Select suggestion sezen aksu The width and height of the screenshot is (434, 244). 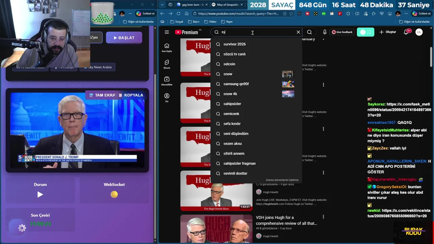click(x=256, y=144)
